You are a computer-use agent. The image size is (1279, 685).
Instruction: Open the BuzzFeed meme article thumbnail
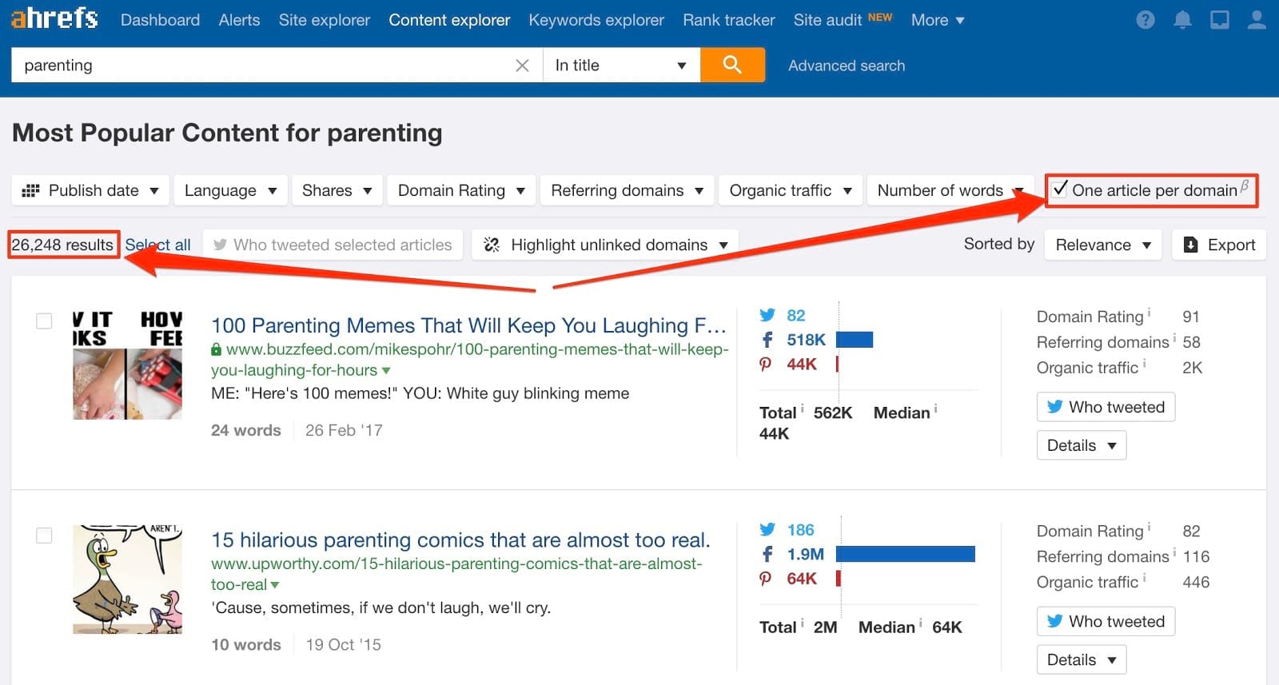click(128, 364)
